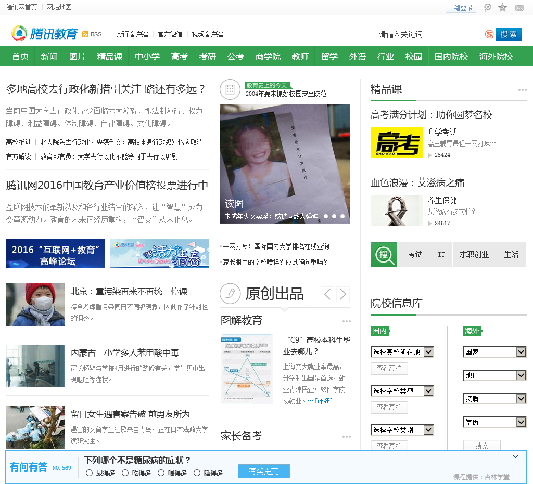Open the masked child Beijing news thumbnail
This screenshot has width=533, height=484.
pyautogui.click(x=35, y=305)
